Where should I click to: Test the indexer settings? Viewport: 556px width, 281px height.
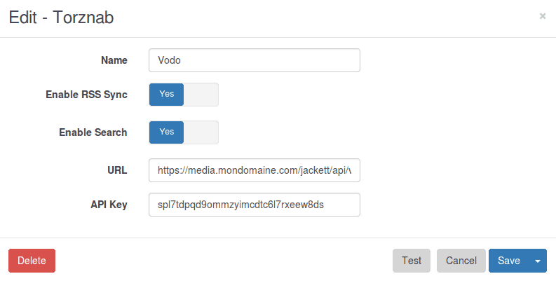412,261
